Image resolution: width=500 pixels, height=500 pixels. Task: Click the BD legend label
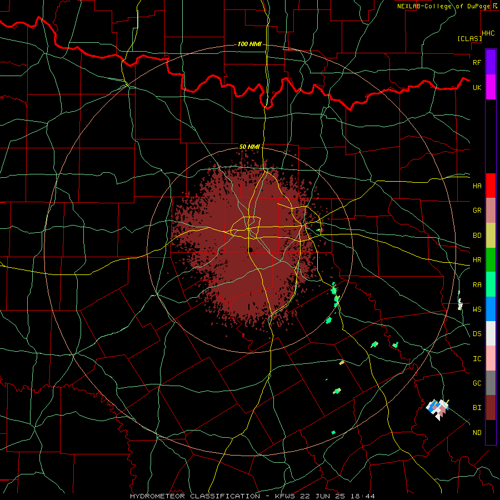tap(477, 236)
